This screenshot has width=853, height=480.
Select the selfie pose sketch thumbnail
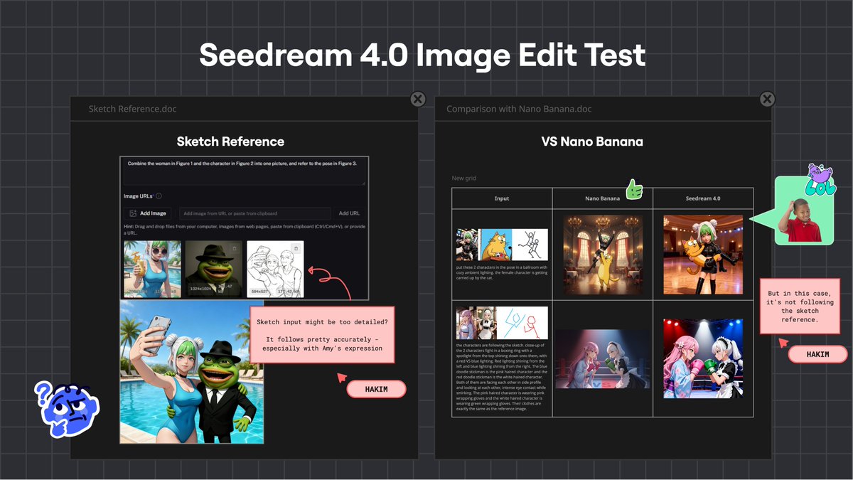point(275,268)
